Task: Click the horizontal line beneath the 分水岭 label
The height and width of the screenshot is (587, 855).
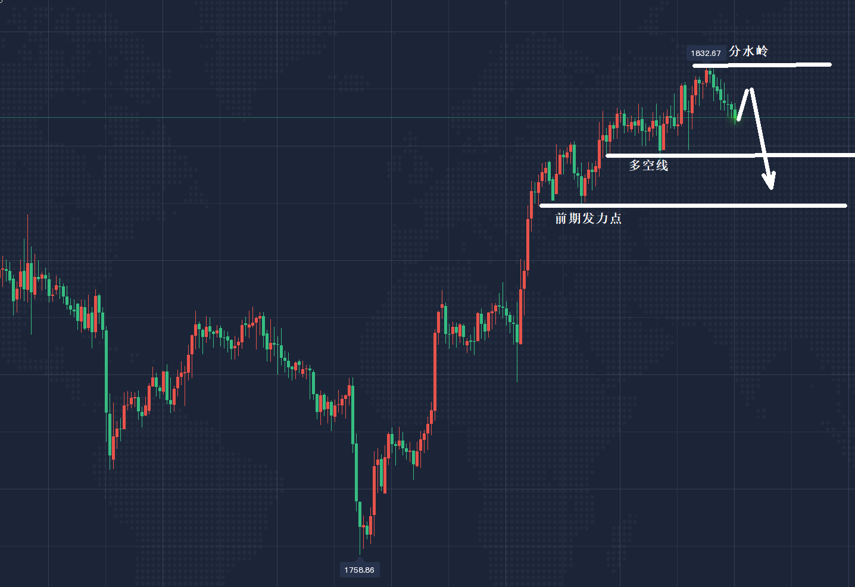Action: (762, 65)
